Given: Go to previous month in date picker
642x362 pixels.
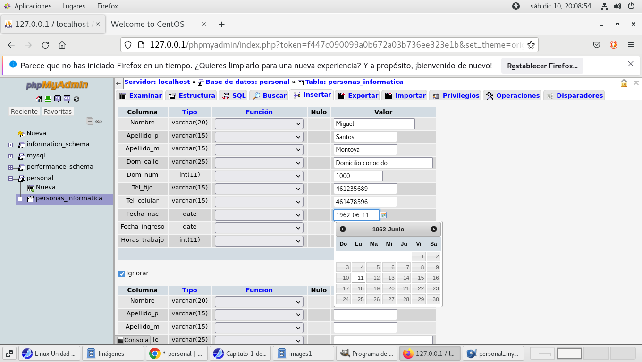Looking at the screenshot, I should tap(343, 229).
